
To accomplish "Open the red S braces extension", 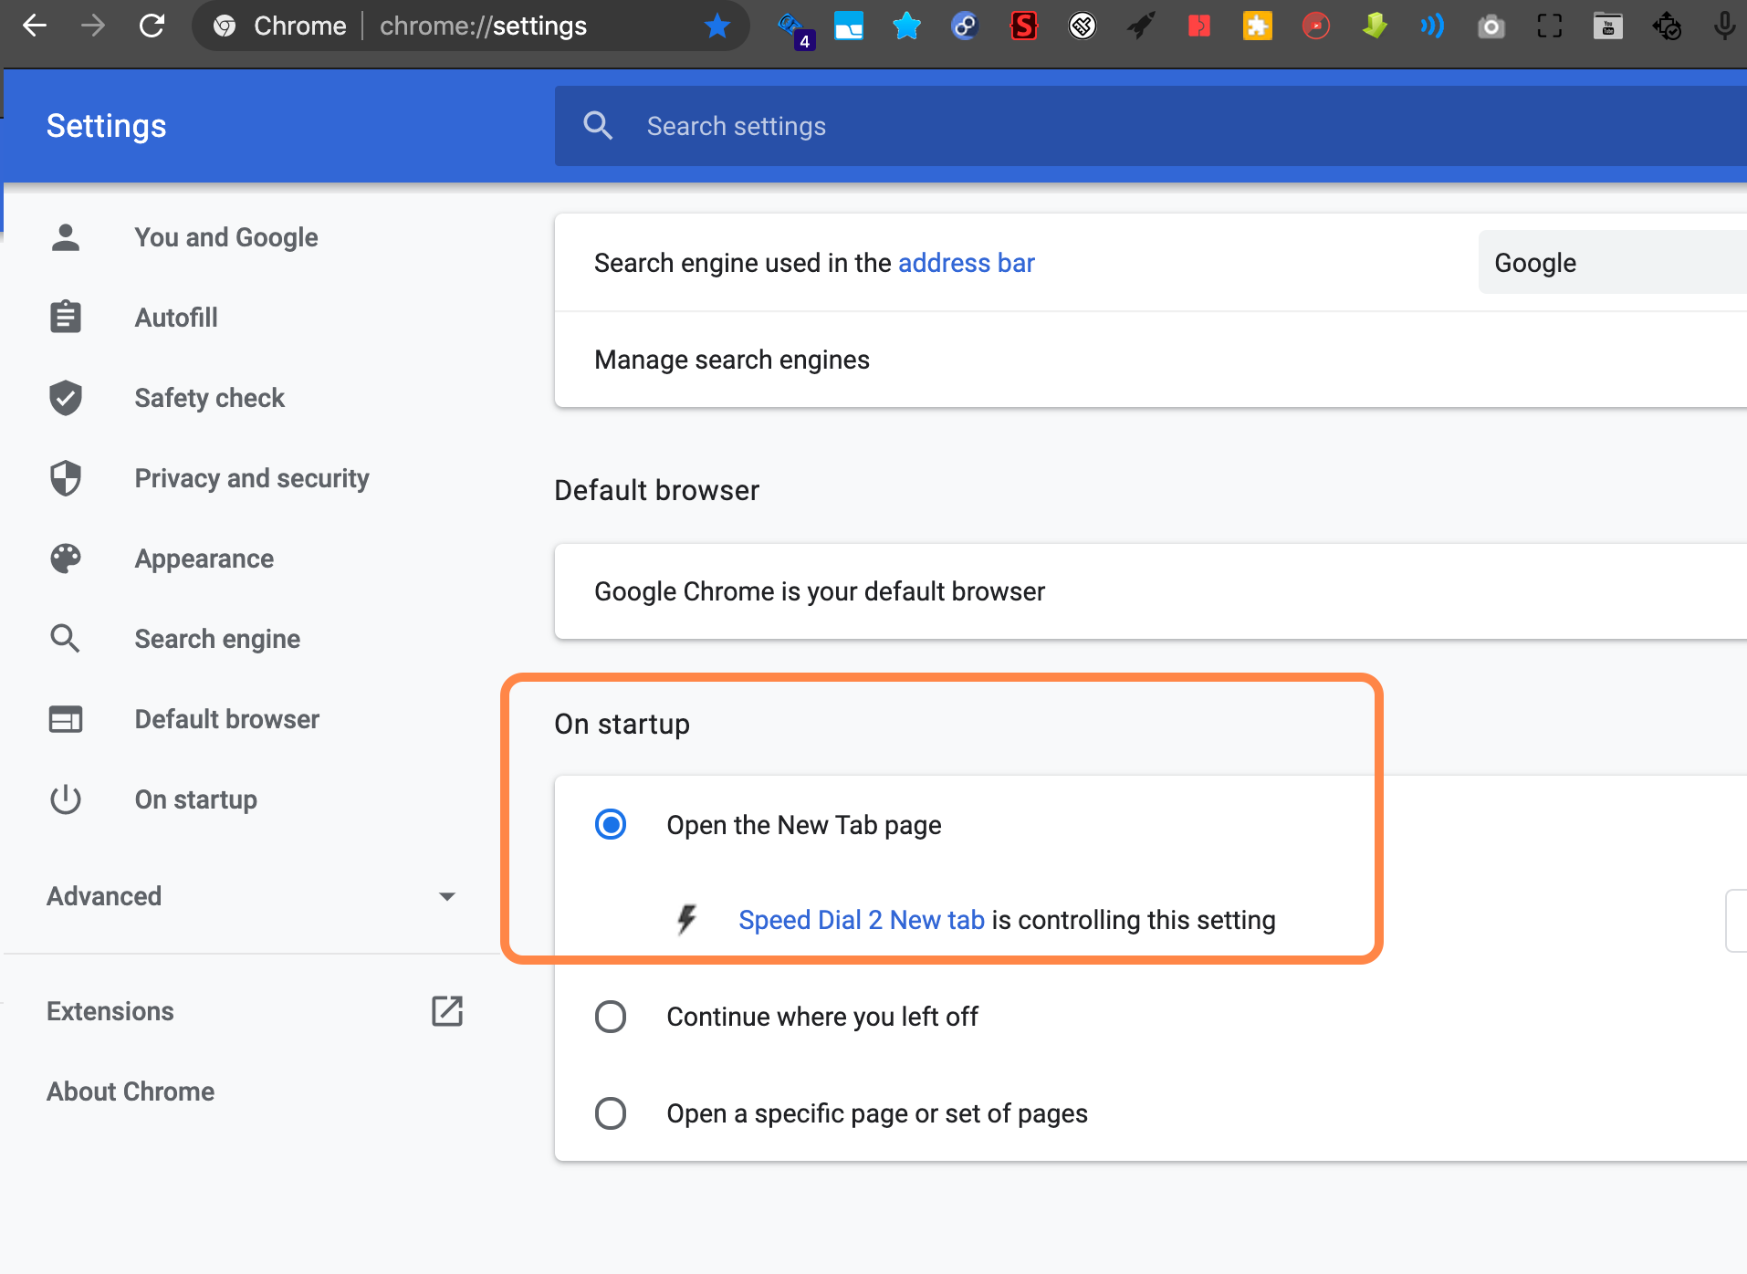I will (x=1024, y=26).
